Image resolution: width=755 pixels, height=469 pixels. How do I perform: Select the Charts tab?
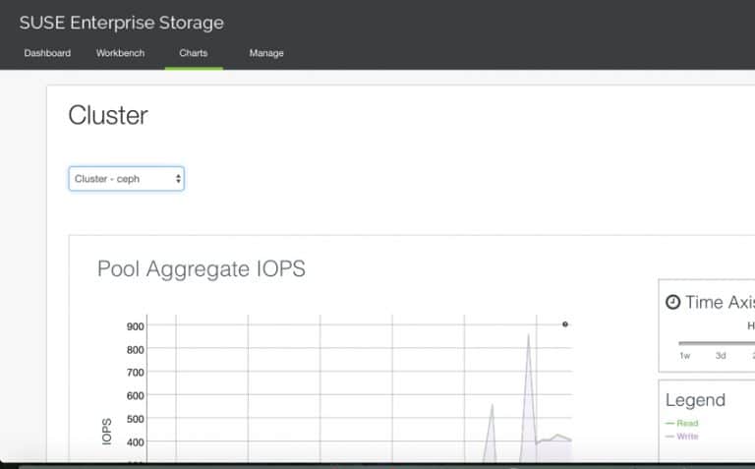coord(194,53)
